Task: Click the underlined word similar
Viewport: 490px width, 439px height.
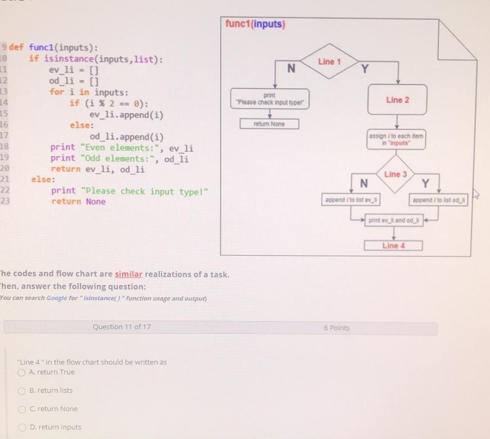Action: [x=128, y=274]
